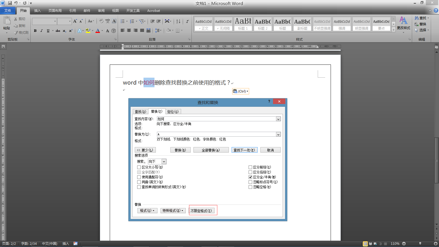The height and width of the screenshot is (247, 439).
Task: Enable the 忽略空格 checkbox
Action: point(250,187)
